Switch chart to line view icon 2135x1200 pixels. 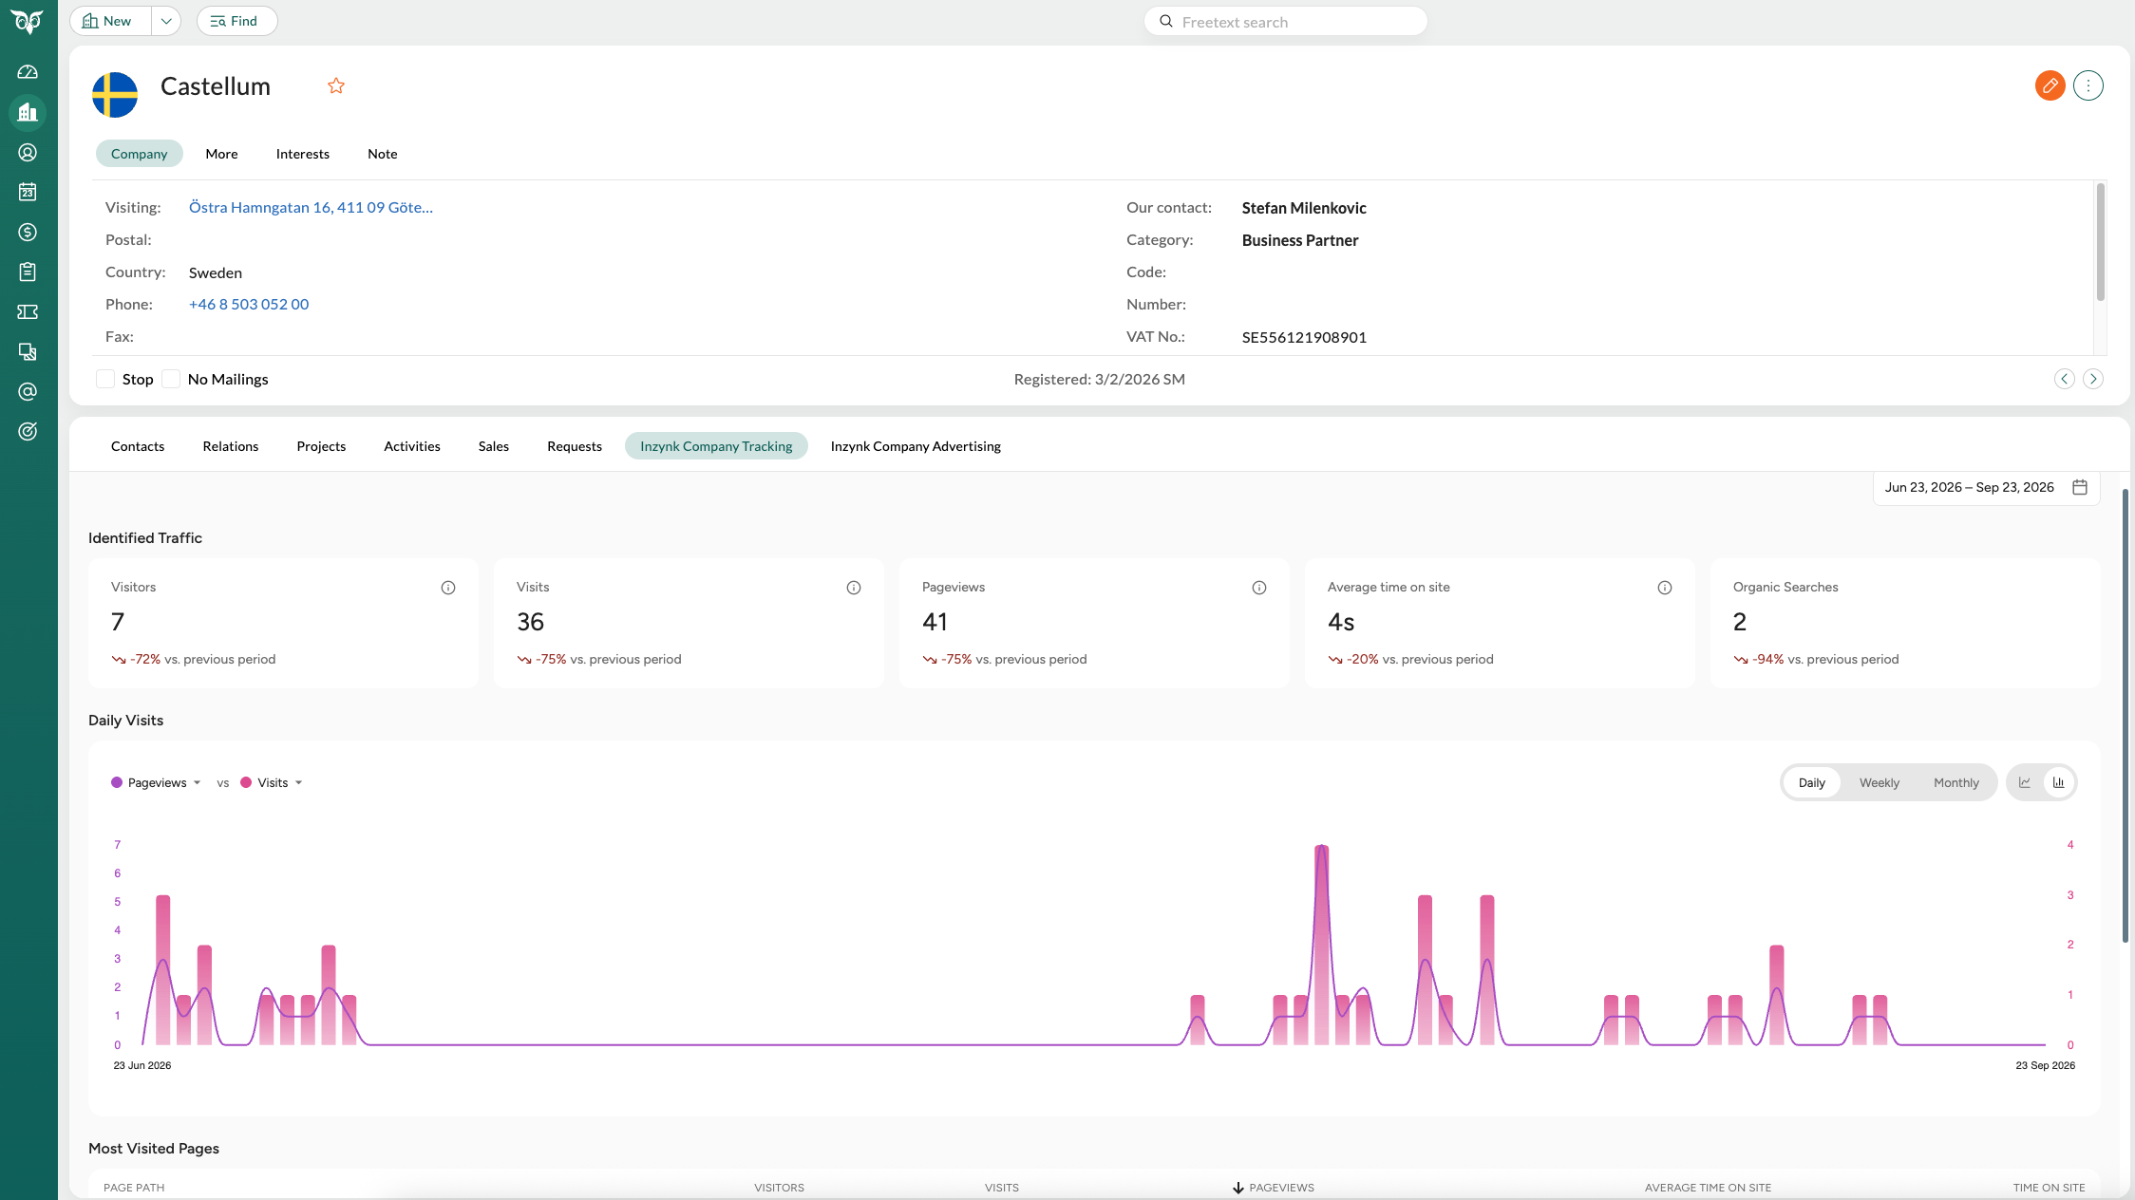pyautogui.click(x=2025, y=782)
